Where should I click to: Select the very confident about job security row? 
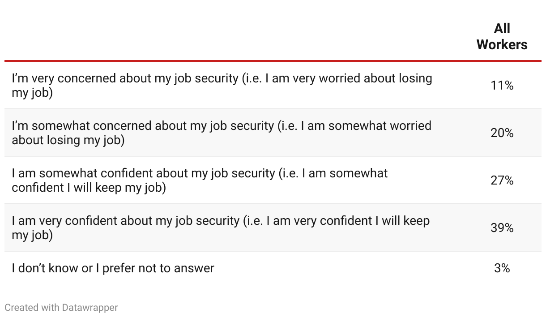[x=273, y=228]
